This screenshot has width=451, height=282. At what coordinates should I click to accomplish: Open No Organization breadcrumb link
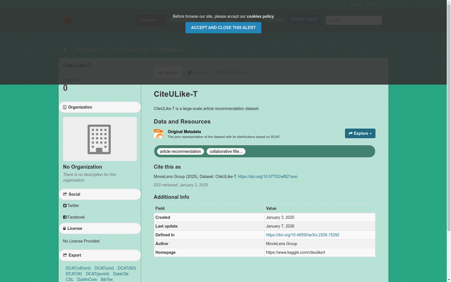click(131, 50)
